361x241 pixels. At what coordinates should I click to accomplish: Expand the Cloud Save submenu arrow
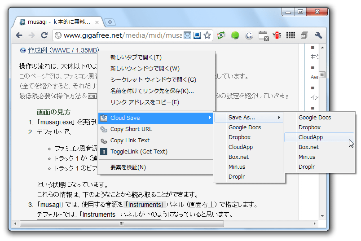(210, 118)
